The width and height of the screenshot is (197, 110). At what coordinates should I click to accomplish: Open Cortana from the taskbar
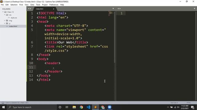60,107
